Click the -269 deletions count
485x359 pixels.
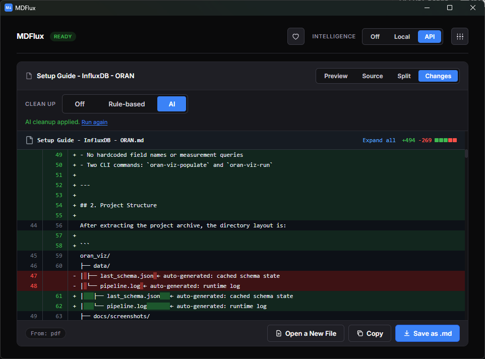425,140
